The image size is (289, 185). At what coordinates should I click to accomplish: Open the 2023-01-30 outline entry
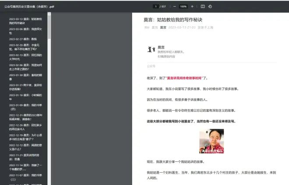pos(26,77)
